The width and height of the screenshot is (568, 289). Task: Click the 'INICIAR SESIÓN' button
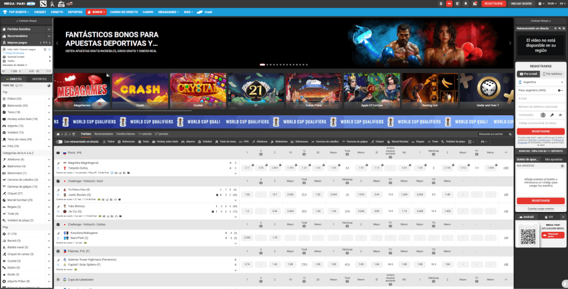point(521,3)
